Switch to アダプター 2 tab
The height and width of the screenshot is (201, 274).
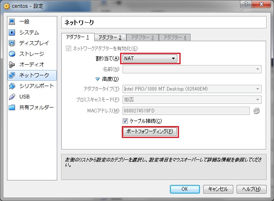(x=110, y=37)
